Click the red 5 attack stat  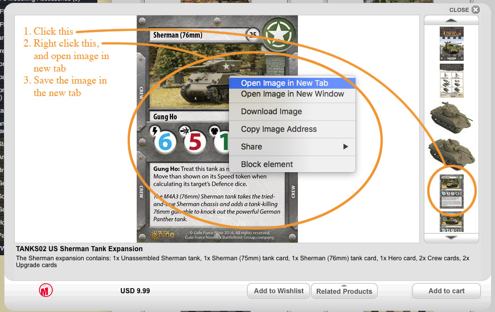pyautogui.click(x=195, y=142)
